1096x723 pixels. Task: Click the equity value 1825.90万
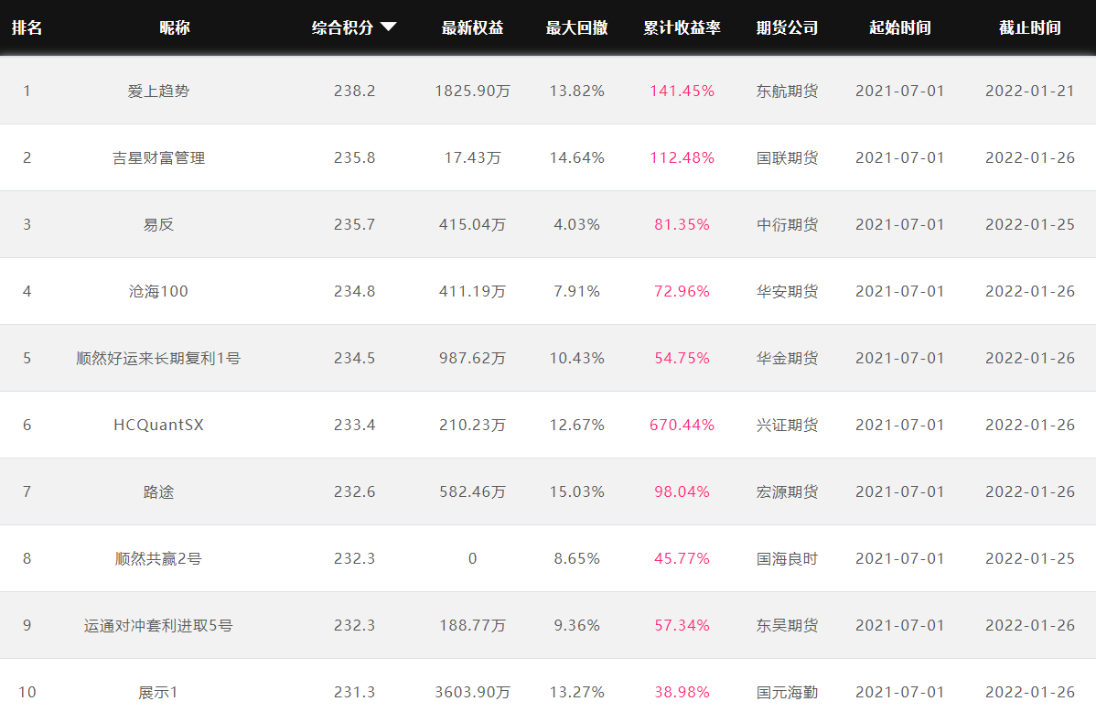[472, 91]
